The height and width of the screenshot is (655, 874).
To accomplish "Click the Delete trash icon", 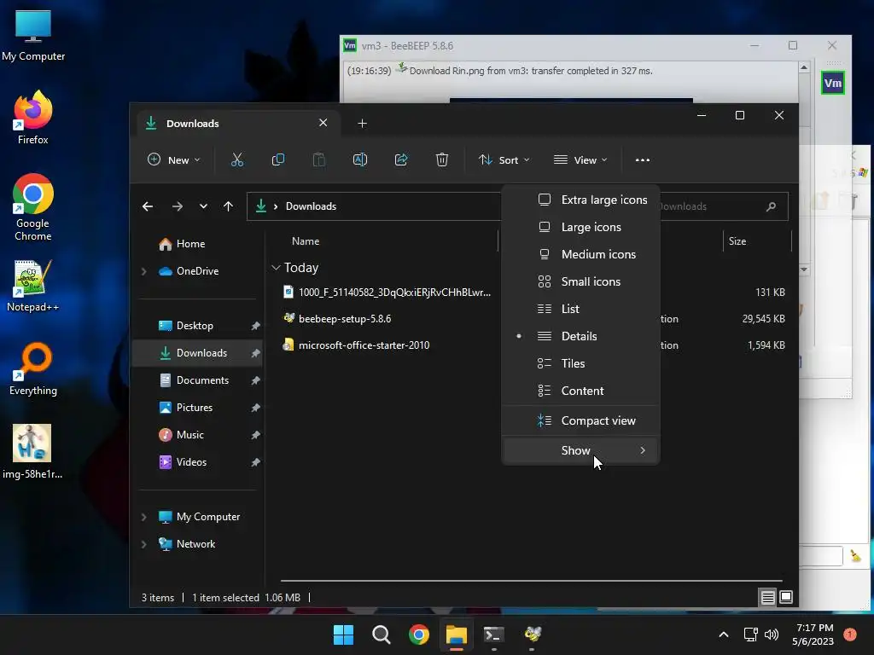I will [x=441, y=159].
